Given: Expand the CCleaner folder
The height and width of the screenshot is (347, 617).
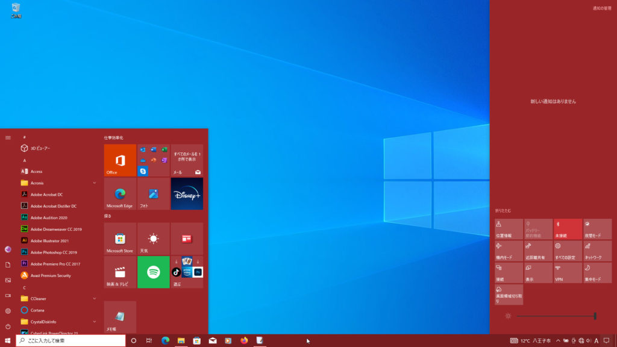Looking at the screenshot, I should (95, 298).
